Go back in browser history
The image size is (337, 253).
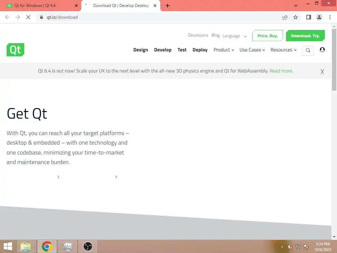click(x=7, y=17)
